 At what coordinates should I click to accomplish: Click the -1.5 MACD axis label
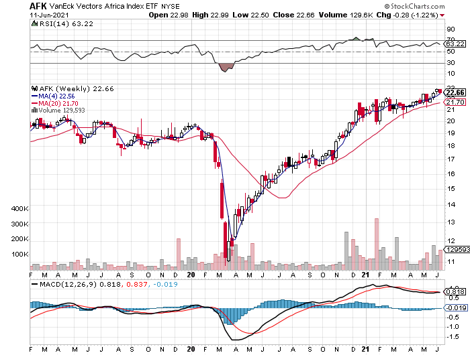coord(453,337)
